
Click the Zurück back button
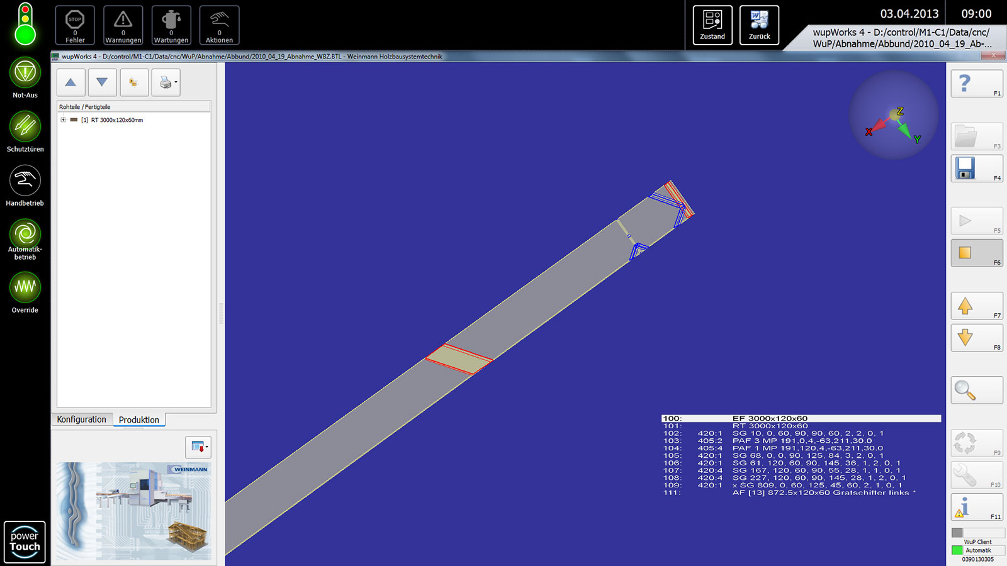click(x=759, y=25)
